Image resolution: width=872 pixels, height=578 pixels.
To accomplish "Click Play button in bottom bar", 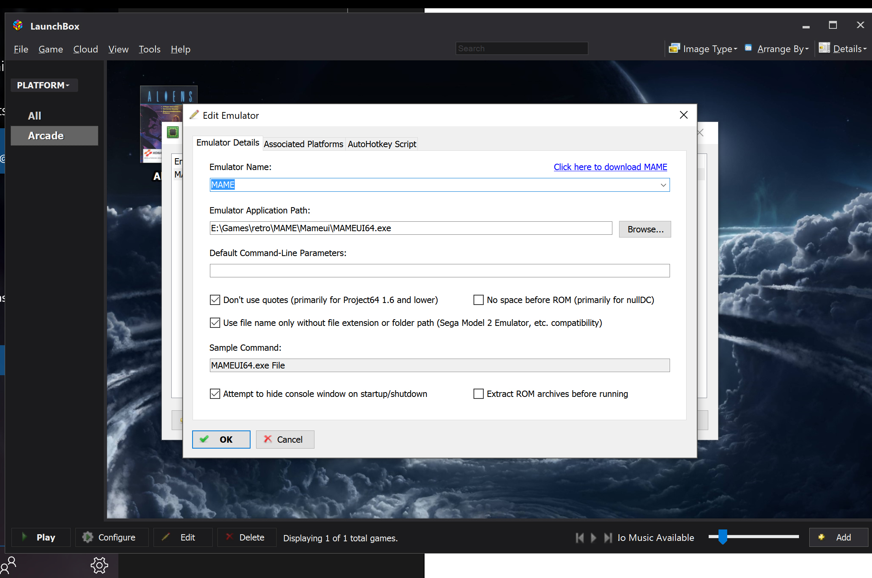I will coord(41,537).
